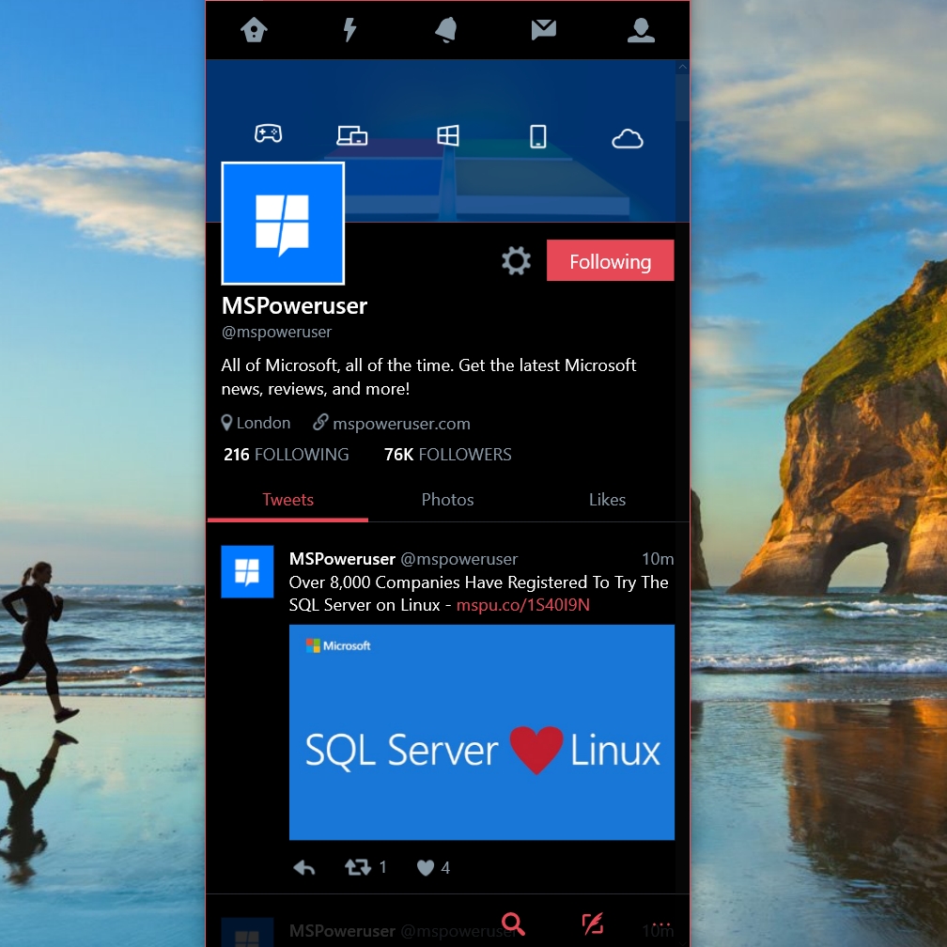Open the Messages envelope icon
This screenshot has height=947, width=947.
click(544, 30)
